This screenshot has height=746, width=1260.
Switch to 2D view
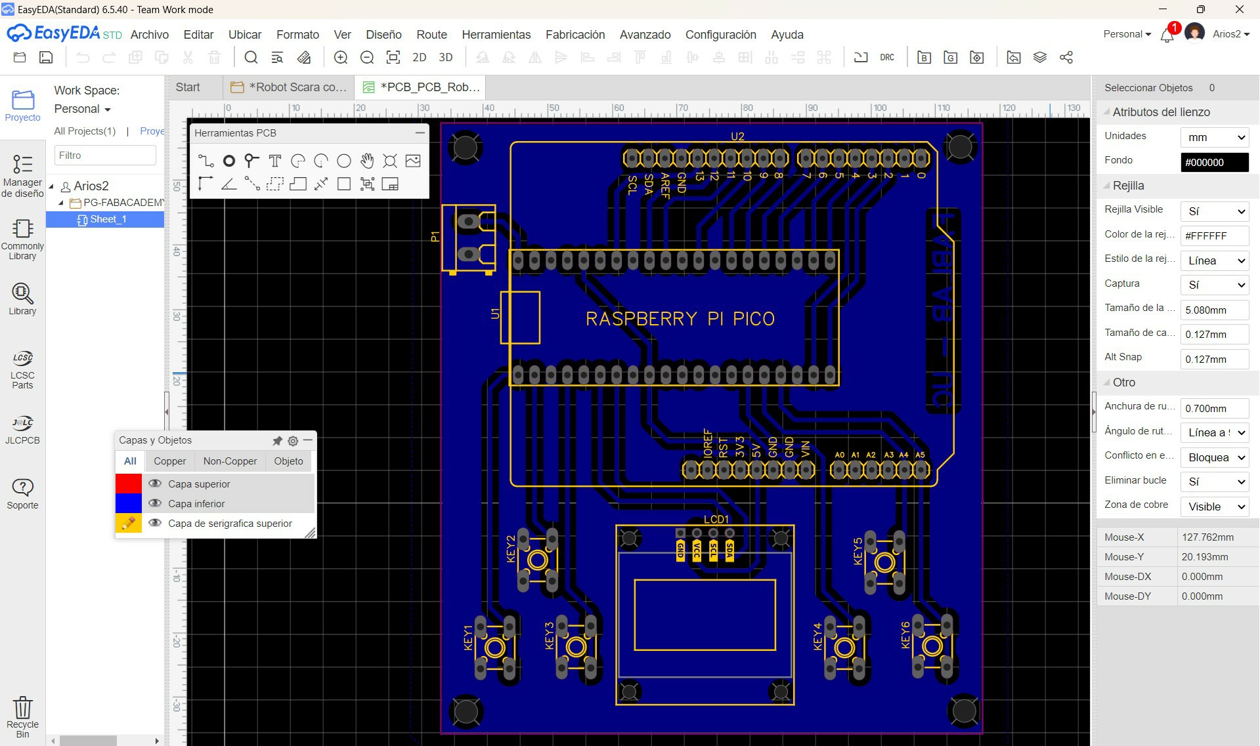(420, 58)
